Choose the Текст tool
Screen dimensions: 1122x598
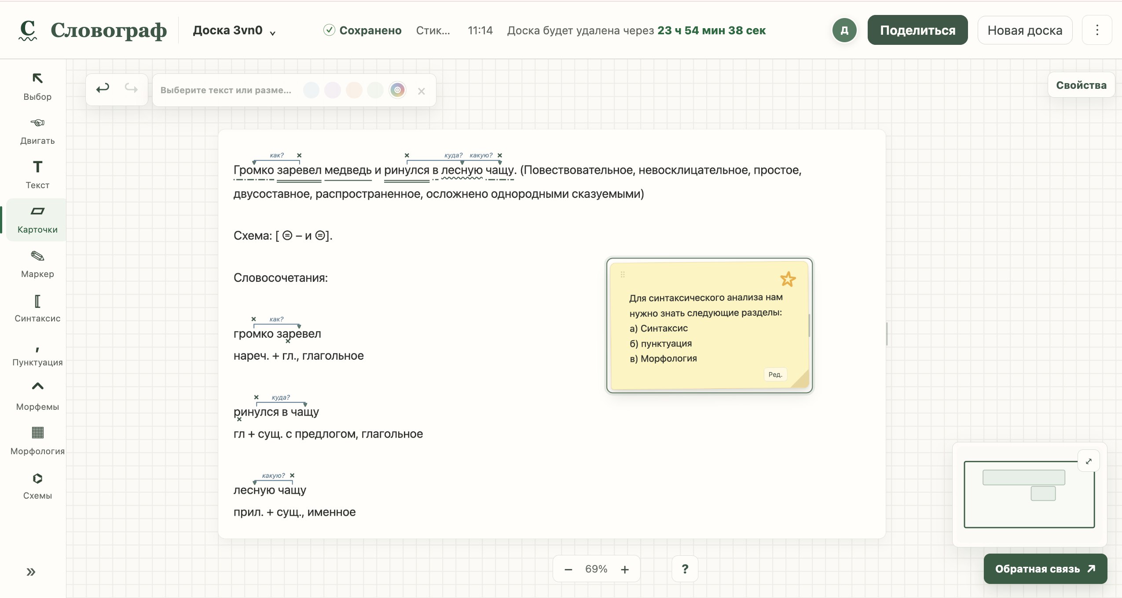pos(37,175)
